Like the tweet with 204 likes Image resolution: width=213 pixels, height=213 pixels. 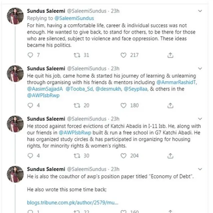point(124,156)
